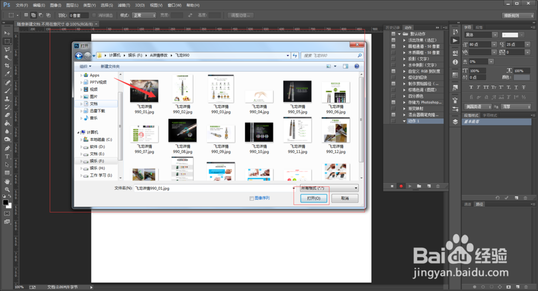Open the Info panel icon

coord(455,62)
